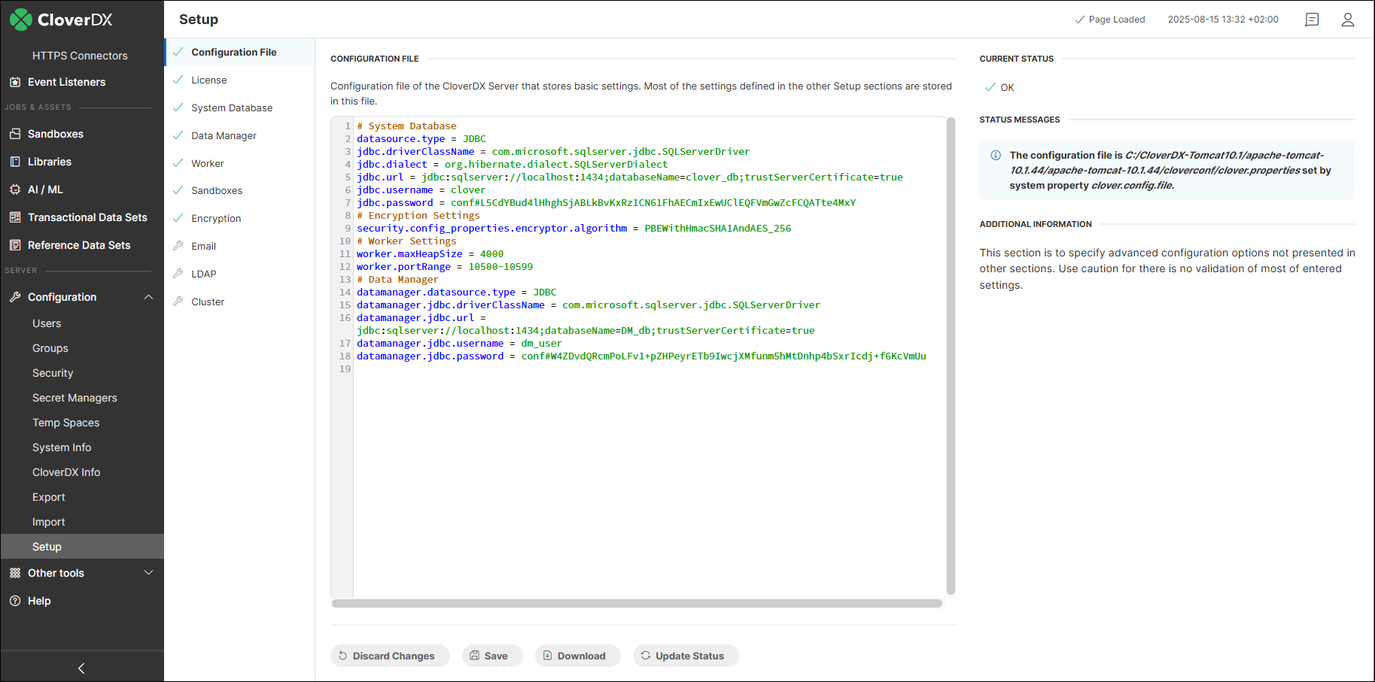
Task: Save the configuration file changes
Action: pos(492,655)
